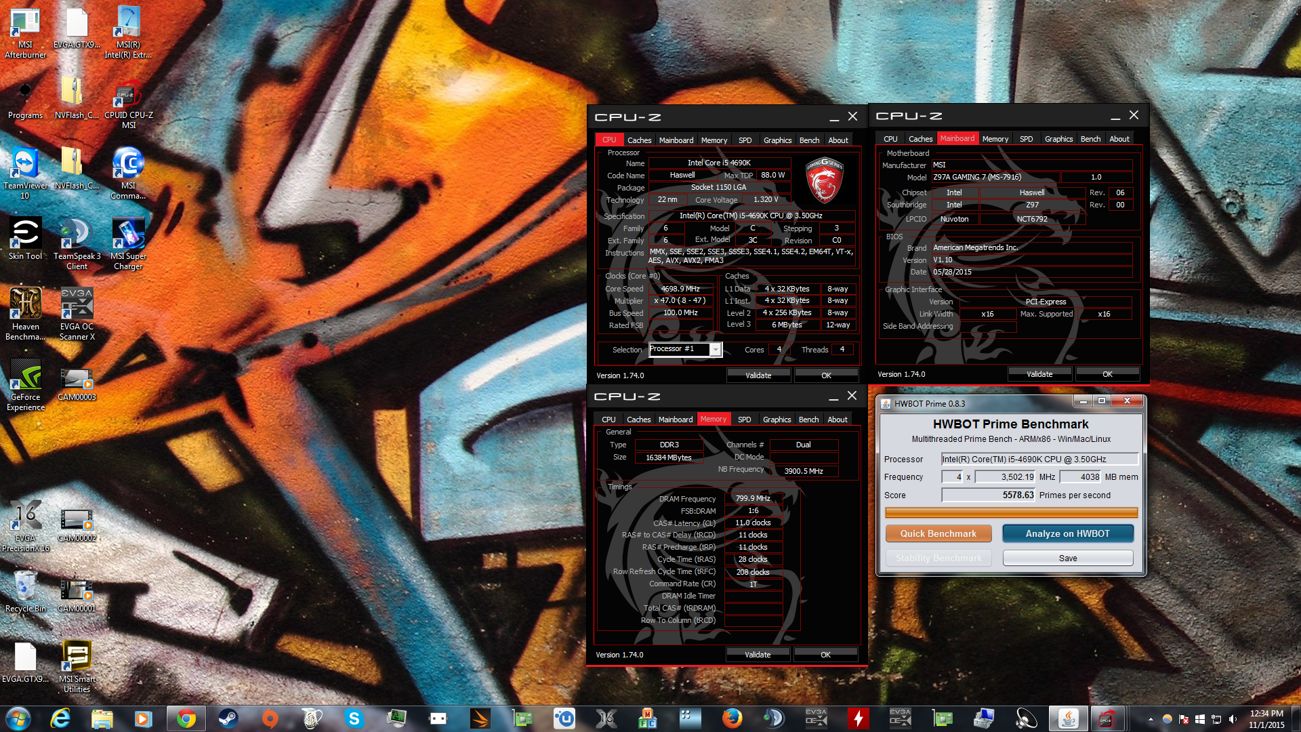Show hidden system tray icons
Screen dimensions: 1301x732
tap(1150, 719)
